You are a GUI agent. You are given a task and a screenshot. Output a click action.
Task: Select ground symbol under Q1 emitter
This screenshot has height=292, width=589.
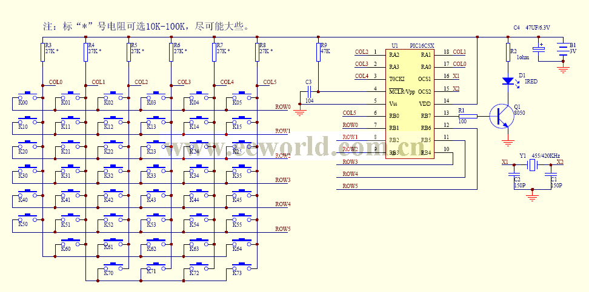coord(508,141)
